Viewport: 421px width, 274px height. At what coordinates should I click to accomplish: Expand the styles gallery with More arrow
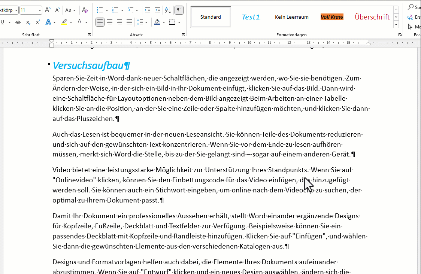pos(396,24)
